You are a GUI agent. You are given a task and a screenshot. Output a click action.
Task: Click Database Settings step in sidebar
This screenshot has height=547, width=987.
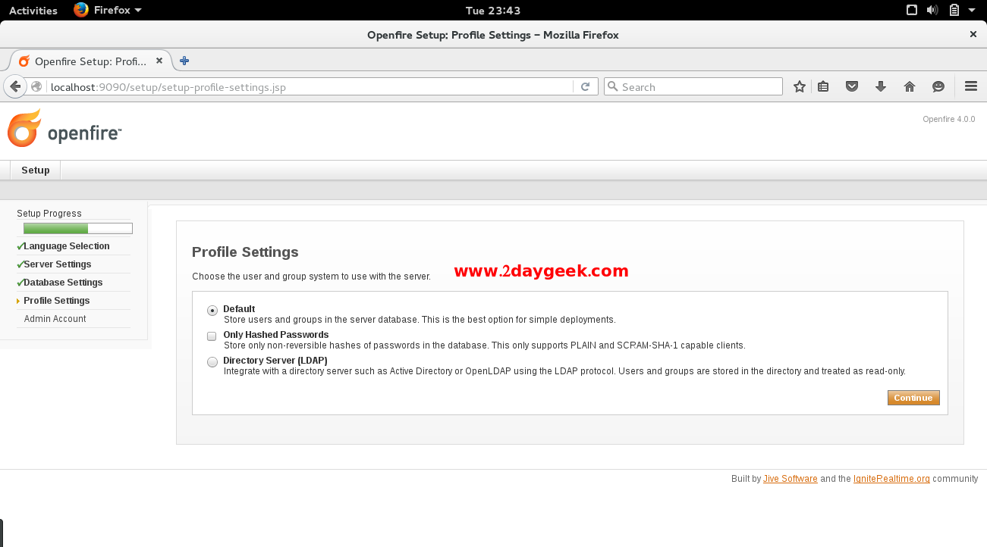[x=63, y=283]
